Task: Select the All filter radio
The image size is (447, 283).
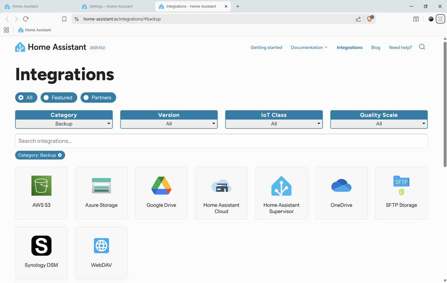Action: tap(26, 97)
